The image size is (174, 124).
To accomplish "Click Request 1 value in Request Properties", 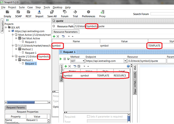I will 37,120.
